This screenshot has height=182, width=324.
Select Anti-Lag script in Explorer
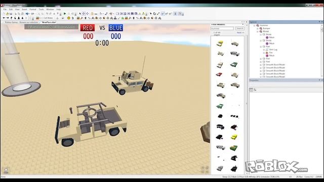point(273,50)
